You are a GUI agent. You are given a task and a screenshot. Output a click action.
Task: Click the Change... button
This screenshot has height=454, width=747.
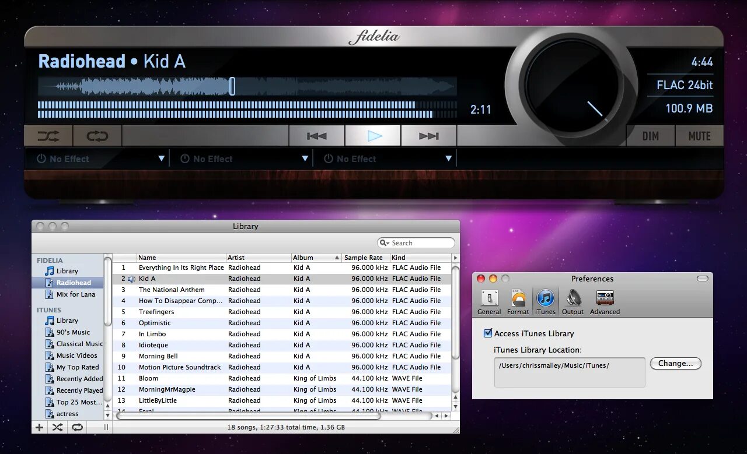[x=676, y=364]
